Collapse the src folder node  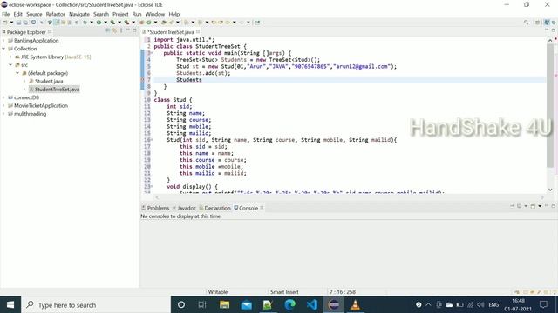click(x=10, y=65)
